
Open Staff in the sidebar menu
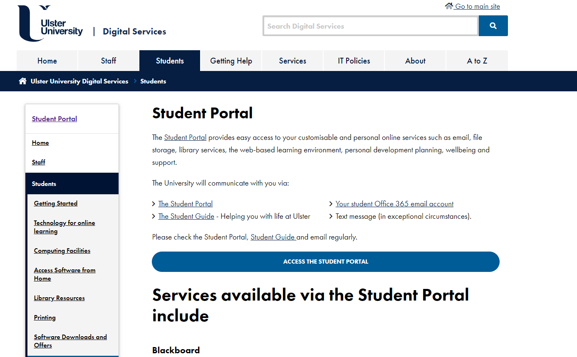(39, 162)
